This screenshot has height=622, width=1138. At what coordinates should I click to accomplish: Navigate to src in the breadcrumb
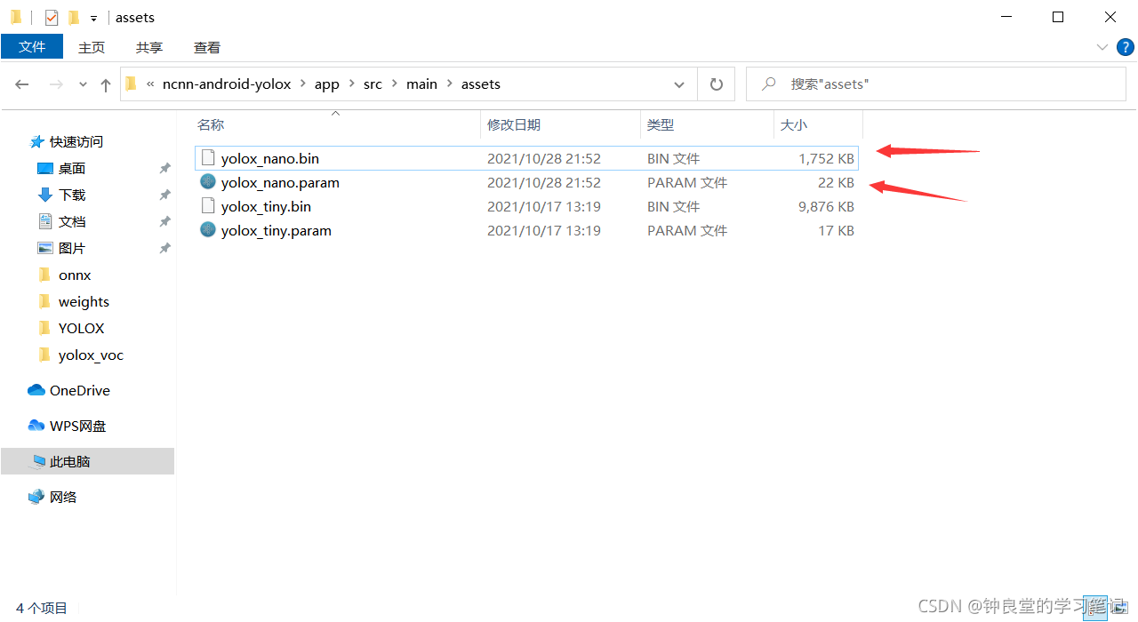click(x=373, y=84)
